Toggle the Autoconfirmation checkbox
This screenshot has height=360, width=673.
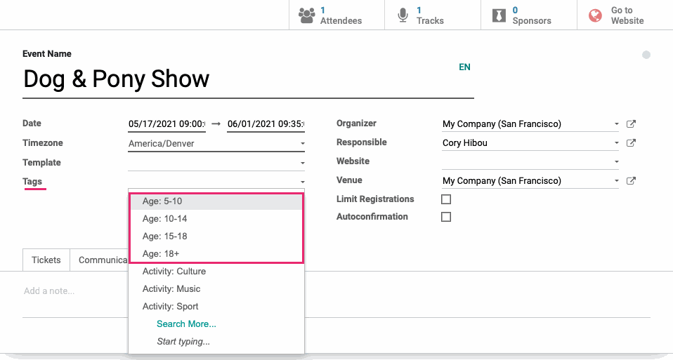(446, 217)
